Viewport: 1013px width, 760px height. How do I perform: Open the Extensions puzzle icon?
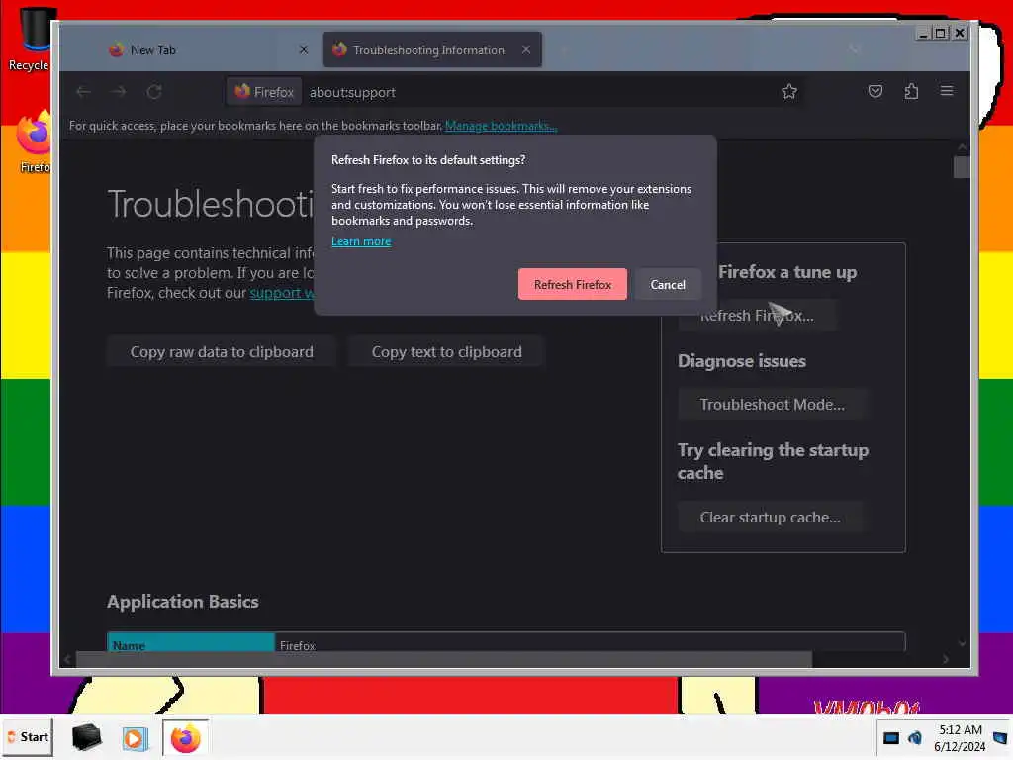[911, 91]
